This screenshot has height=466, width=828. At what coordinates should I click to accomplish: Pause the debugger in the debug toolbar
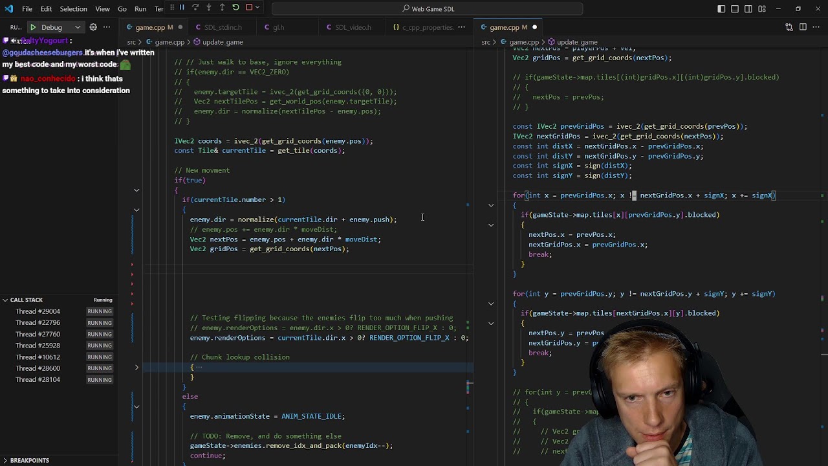coord(182,8)
